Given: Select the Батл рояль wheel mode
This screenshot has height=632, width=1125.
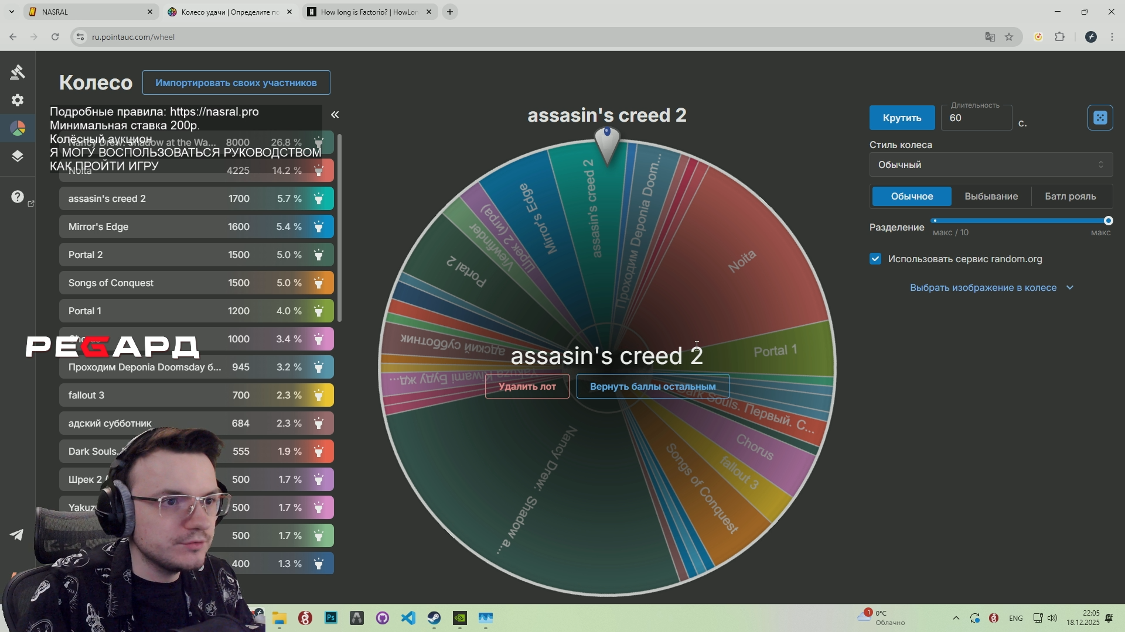Looking at the screenshot, I should [x=1070, y=197].
